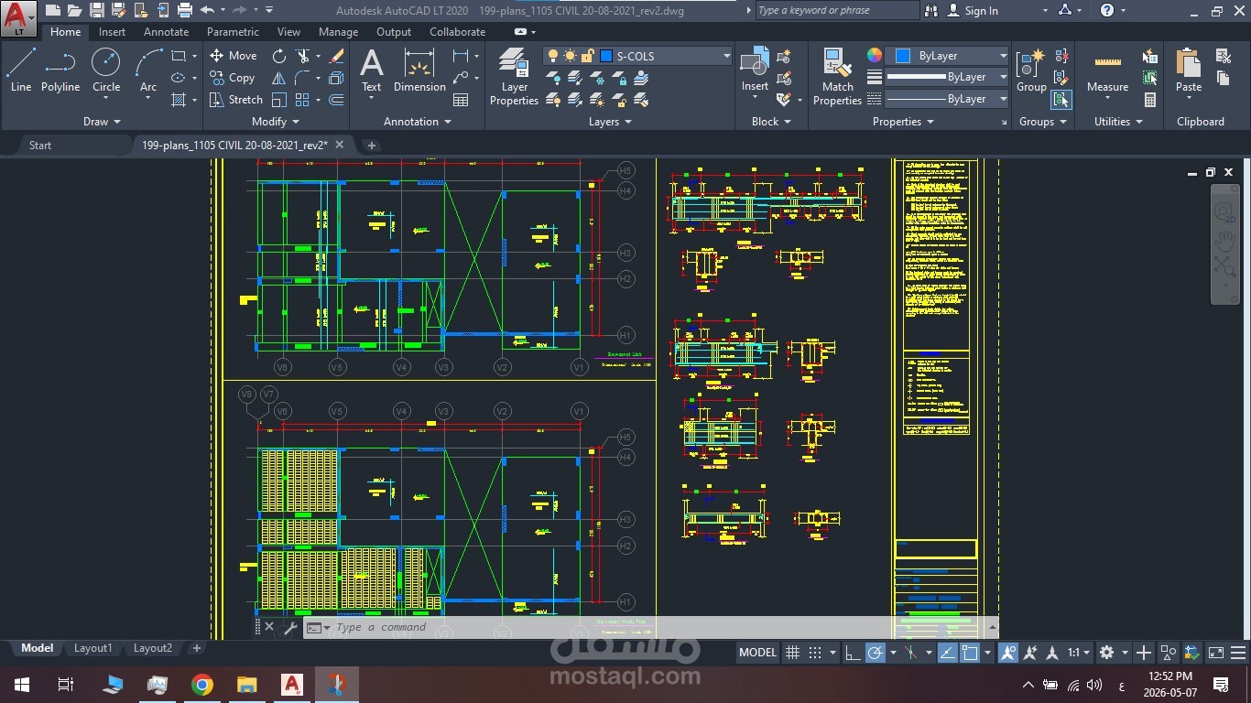This screenshot has height=703, width=1251.
Task: Open the Parametric ribbon tab
Action: click(x=233, y=32)
